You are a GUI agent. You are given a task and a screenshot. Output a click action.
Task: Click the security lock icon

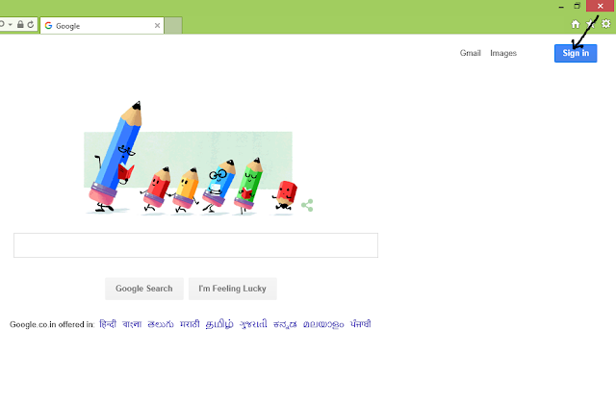[20, 24]
